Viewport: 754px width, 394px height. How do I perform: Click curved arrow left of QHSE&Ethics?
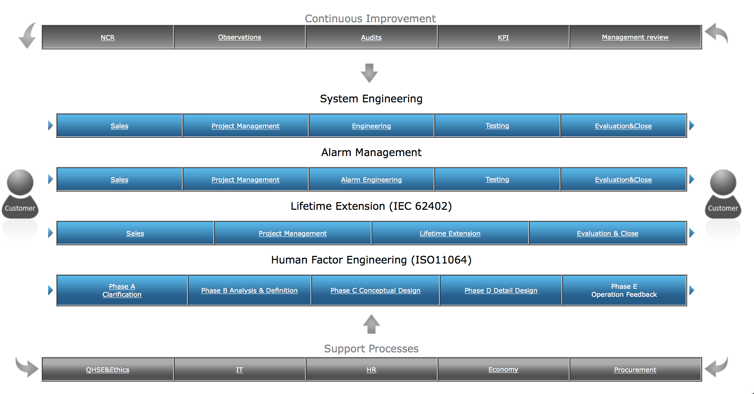pos(27,367)
